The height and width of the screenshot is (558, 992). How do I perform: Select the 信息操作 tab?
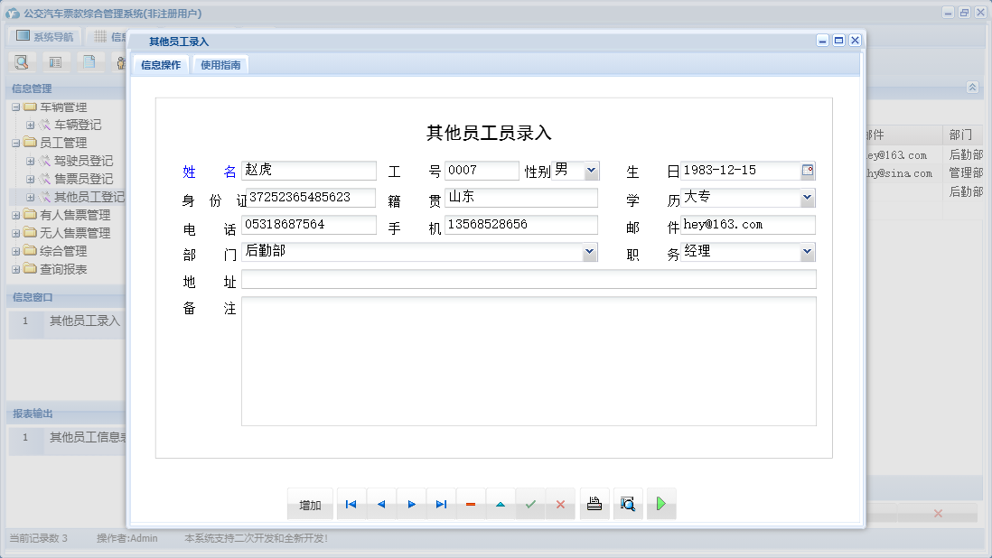(159, 65)
